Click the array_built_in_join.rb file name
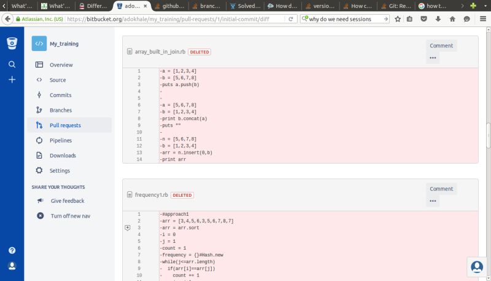This screenshot has height=281, width=491. [x=160, y=52]
